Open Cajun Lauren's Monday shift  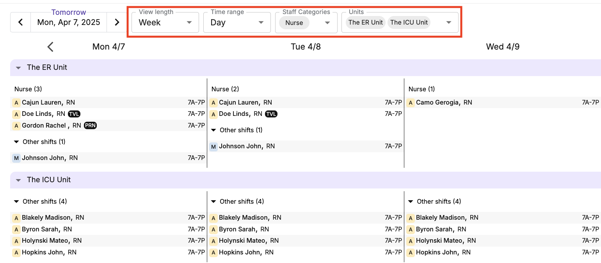[x=109, y=103]
